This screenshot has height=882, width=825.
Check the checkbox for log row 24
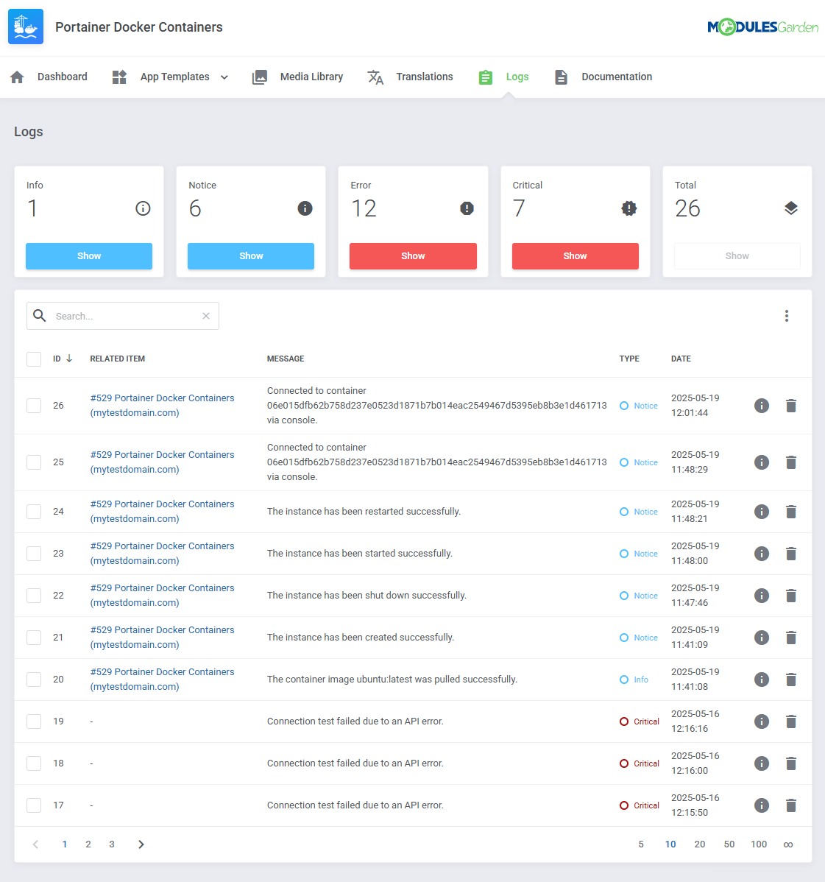coord(34,512)
